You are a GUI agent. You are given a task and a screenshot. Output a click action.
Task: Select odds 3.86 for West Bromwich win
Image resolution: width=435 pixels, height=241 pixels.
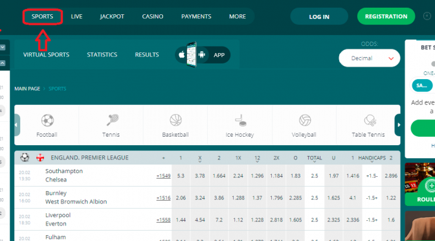219,198
